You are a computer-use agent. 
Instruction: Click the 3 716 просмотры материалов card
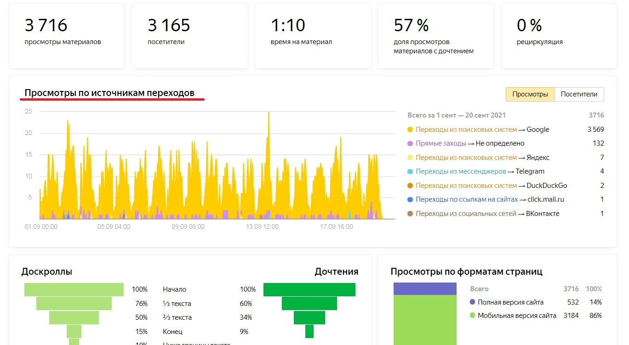pos(67,36)
